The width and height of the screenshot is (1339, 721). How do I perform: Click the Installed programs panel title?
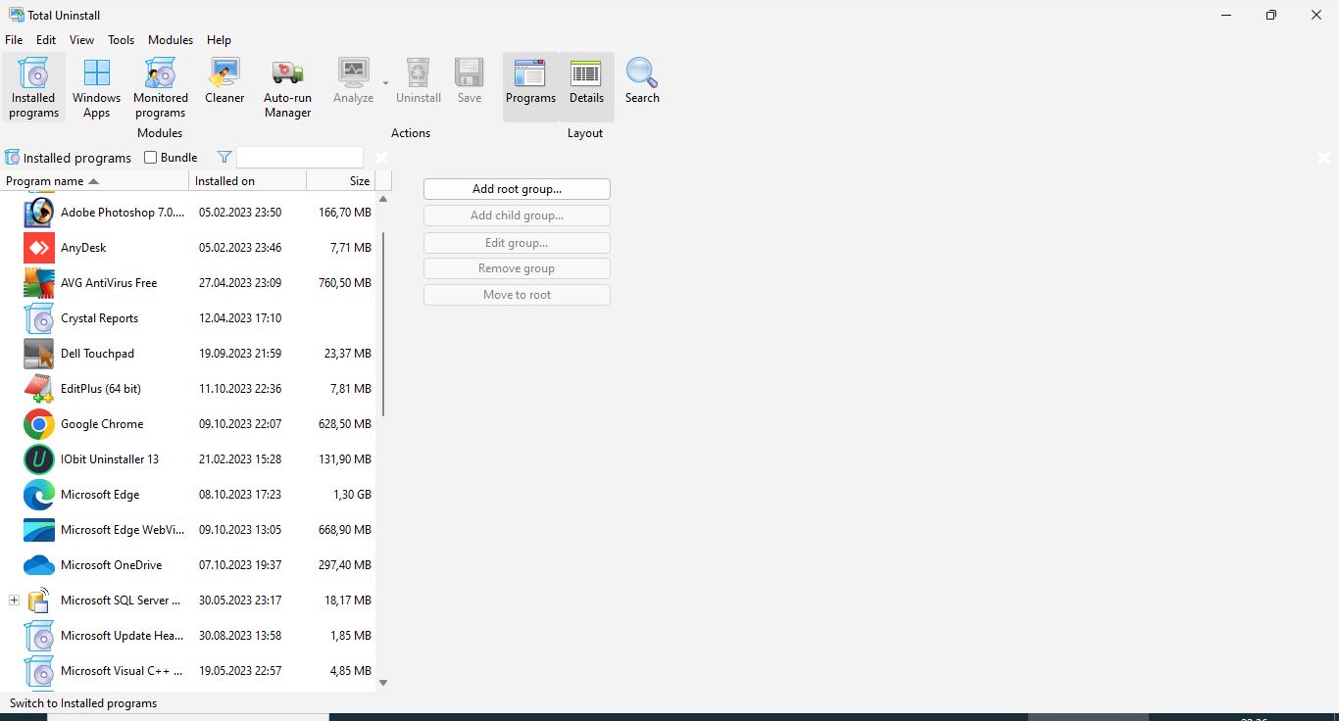pos(77,158)
